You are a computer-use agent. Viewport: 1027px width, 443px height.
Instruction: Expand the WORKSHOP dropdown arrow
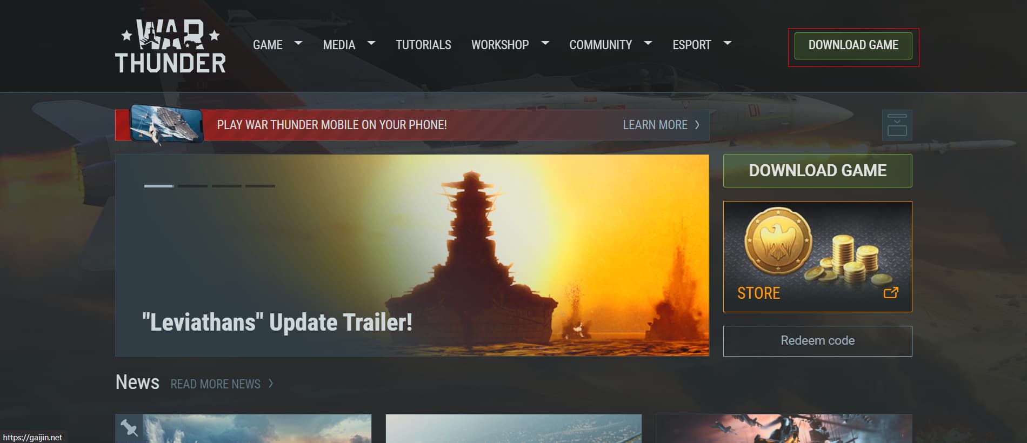point(545,43)
